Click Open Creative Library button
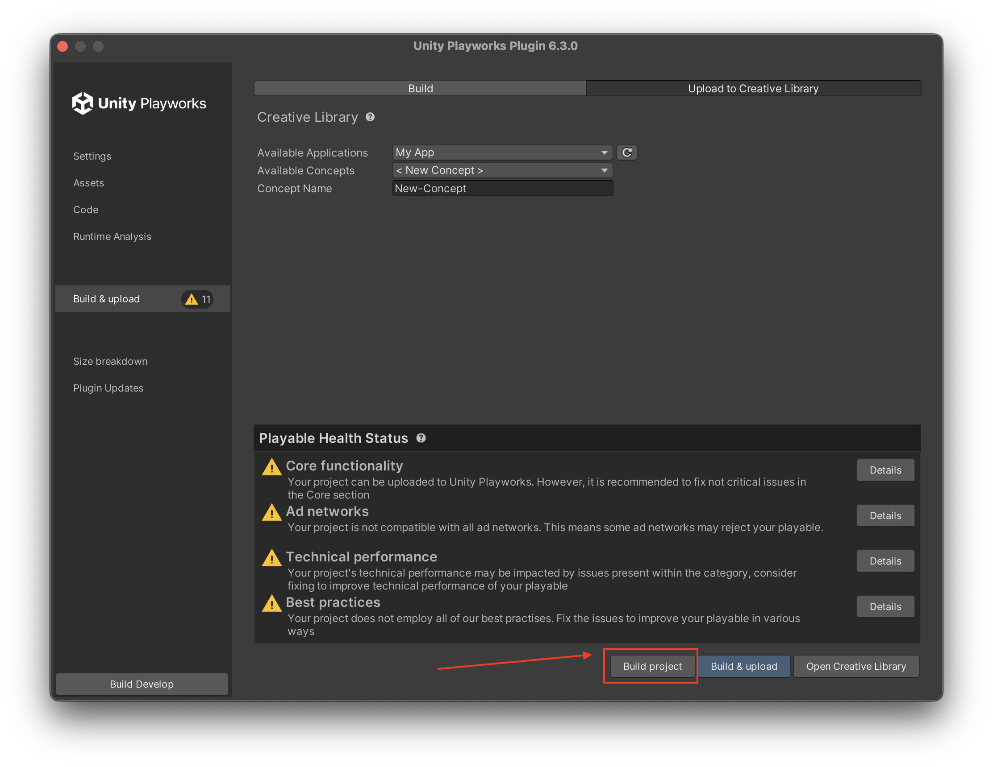993x767 pixels. point(855,666)
